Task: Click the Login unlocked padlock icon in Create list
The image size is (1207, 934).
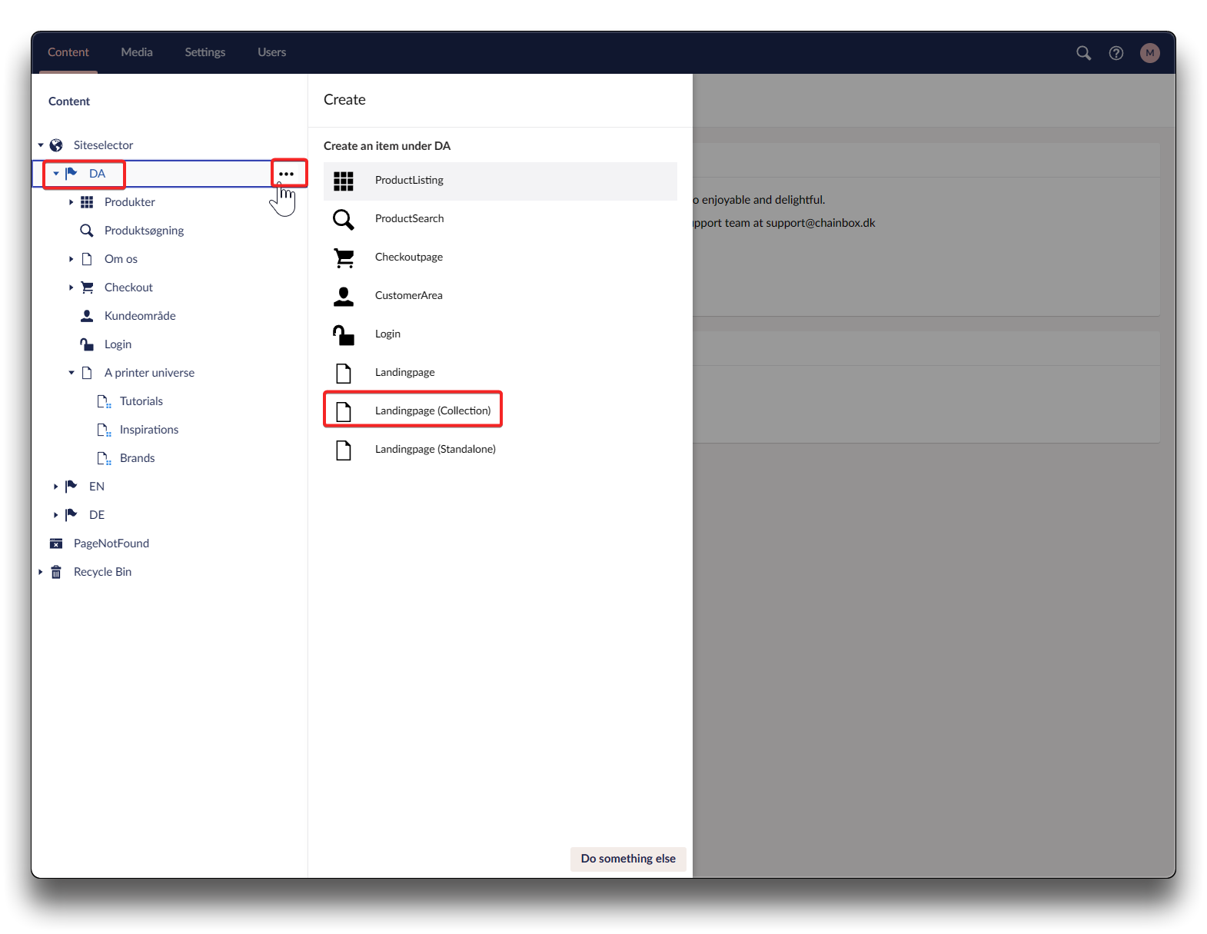Action: pyautogui.click(x=344, y=334)
